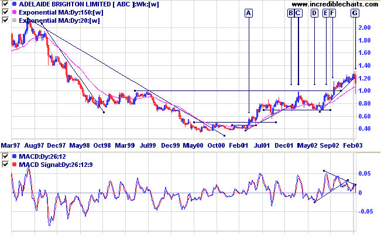Image resolution: width=381 pixels, height=237 pixels.
Task: Toggle the Exponential MA 20 checkbox
Action: (x=5, y=20)
